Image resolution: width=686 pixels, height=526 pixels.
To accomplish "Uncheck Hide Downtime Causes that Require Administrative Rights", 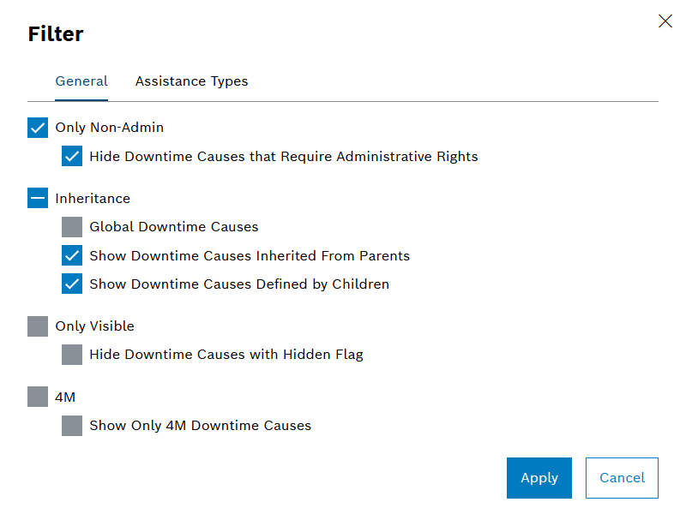I will point(72,157).
